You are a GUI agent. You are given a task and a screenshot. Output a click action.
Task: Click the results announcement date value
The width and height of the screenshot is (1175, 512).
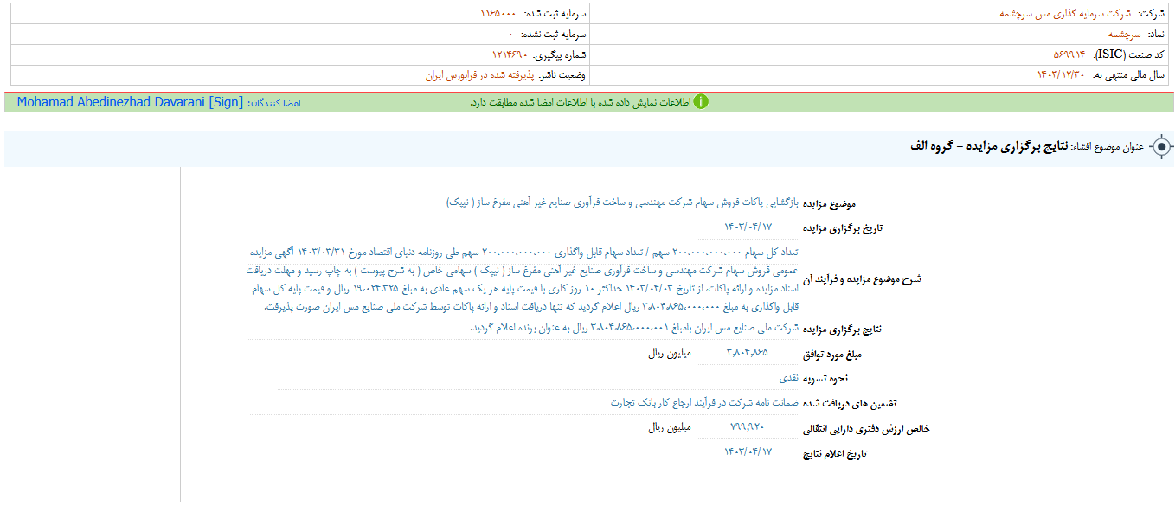pyautogui.click(x=748, y=452)
